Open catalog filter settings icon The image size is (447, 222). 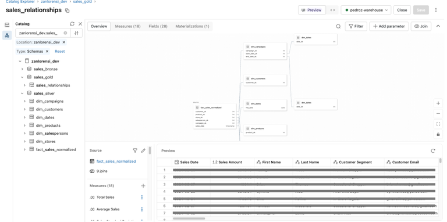point(76,33)
